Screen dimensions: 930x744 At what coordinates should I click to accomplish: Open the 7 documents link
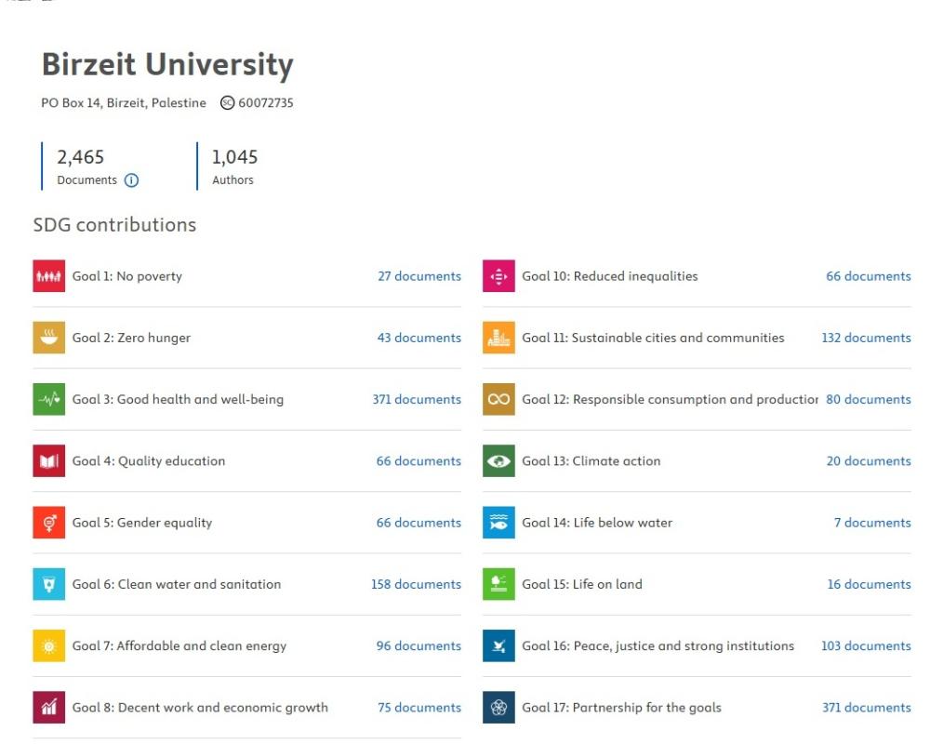(872, 523)
